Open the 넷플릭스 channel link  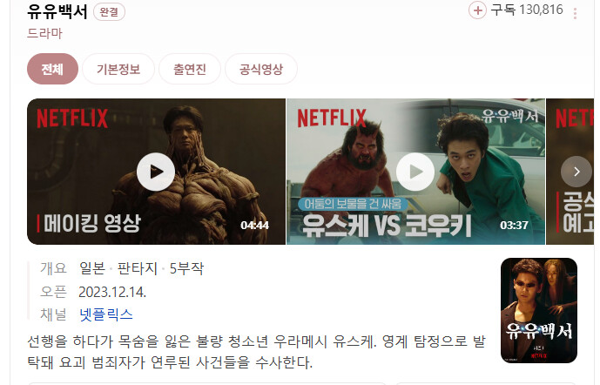tap(106, 314)
